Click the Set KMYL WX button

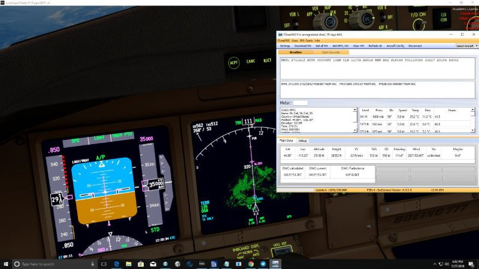click(x=340, y=46)
